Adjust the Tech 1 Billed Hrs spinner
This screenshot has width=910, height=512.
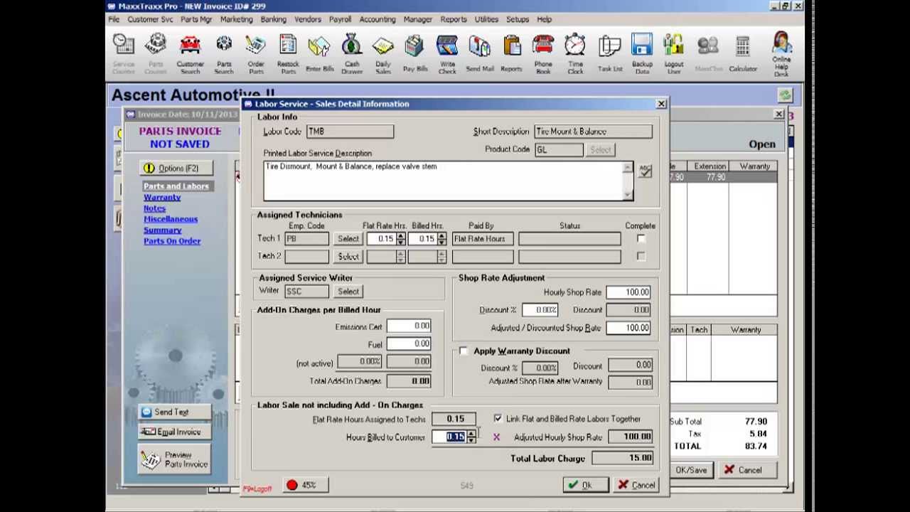click(441, 239)
